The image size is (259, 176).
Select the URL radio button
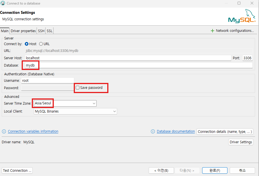pos(41,44)
